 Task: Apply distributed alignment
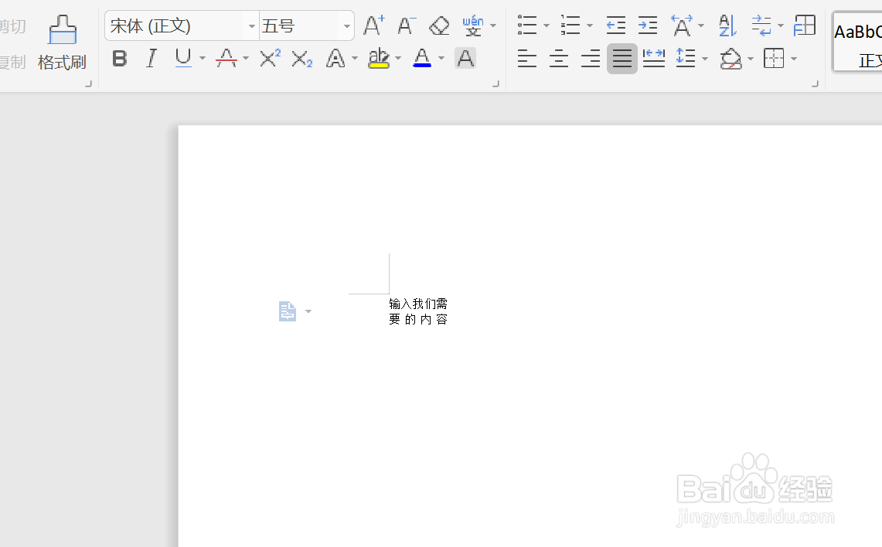(x=654, y=59)
